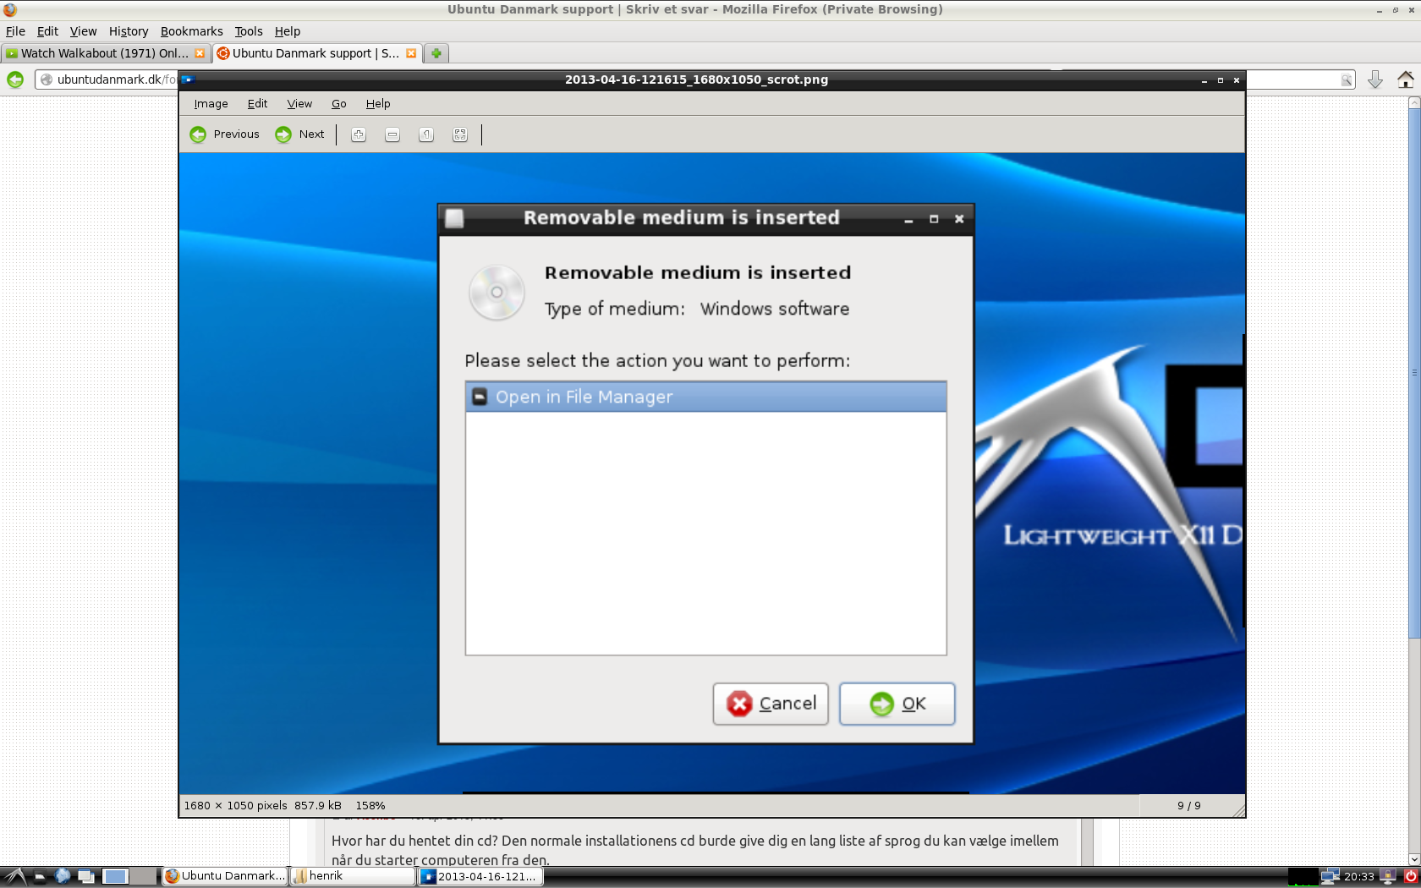Close the Watch Walkabout tab

pos(200,53)
